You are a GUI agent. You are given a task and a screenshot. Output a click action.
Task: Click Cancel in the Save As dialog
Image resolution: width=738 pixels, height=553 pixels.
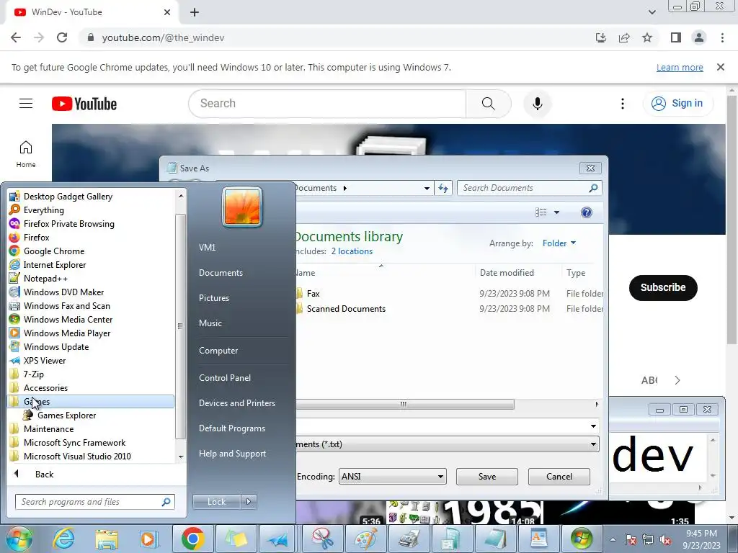[559, 477]
